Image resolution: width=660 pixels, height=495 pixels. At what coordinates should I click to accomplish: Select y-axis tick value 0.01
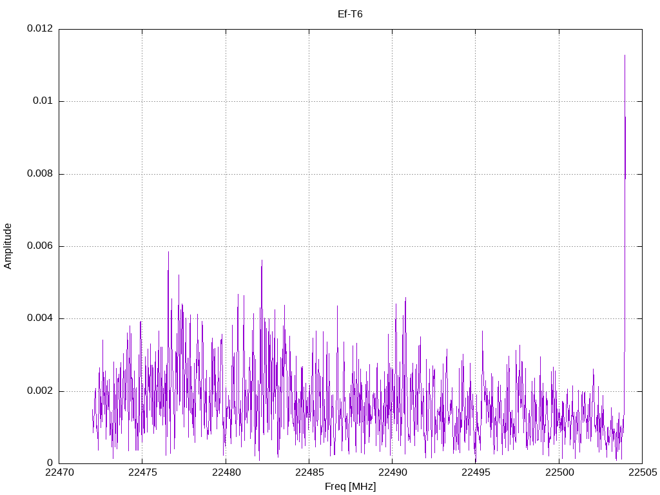tap(43, 101)
